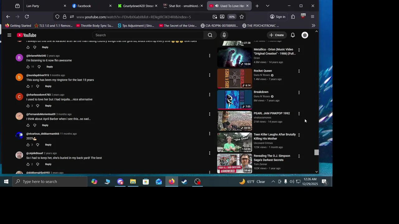Start voice search with microphone icon
The image size is (399, 224).
coord(224,35)
